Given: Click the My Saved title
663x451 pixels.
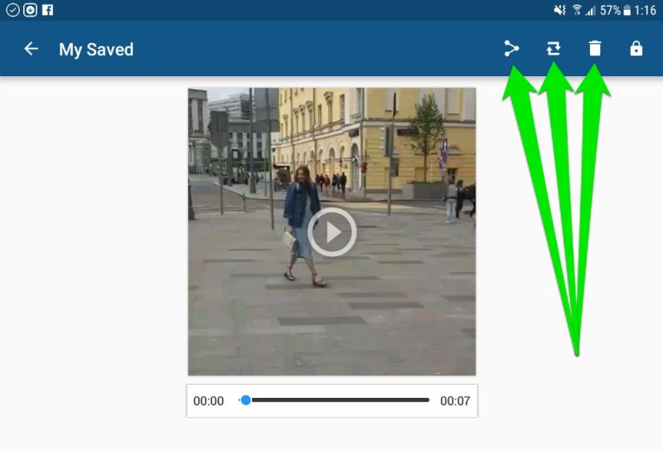Looking at the screenshot, I should 96,50.
